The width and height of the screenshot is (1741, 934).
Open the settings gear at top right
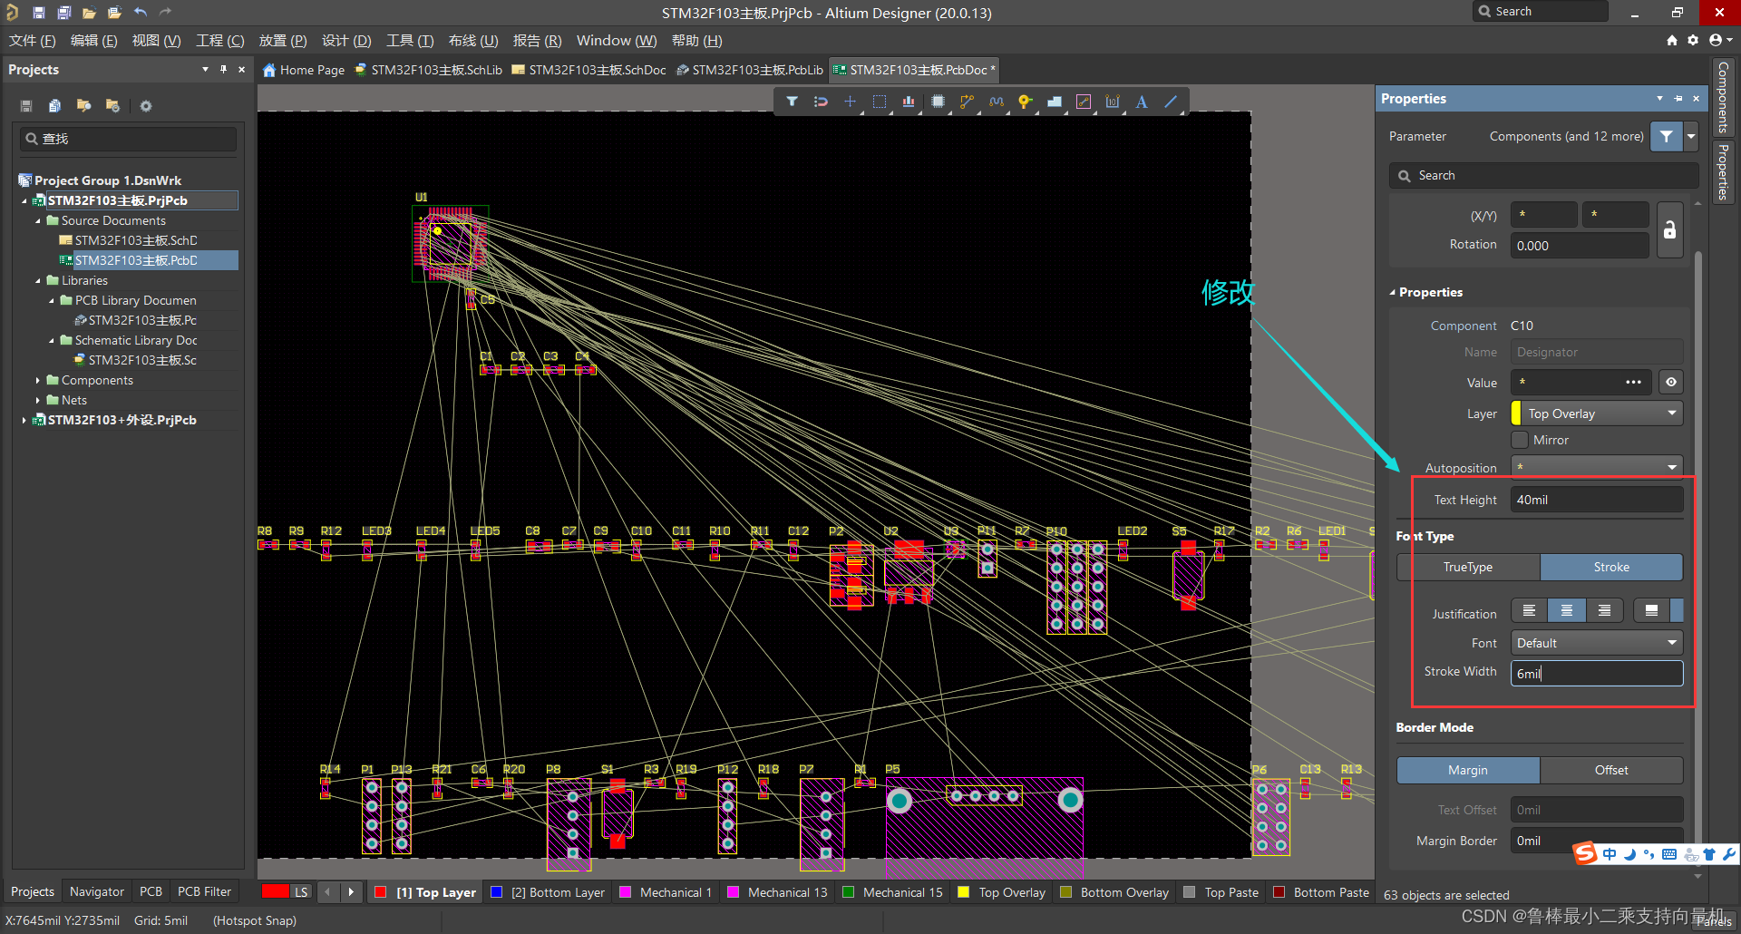[1693, 40]
